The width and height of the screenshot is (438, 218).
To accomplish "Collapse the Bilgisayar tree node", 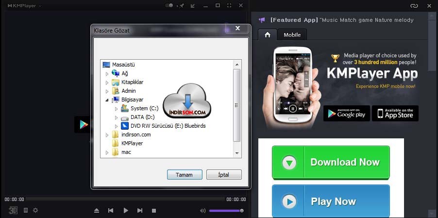I will 107,100.
